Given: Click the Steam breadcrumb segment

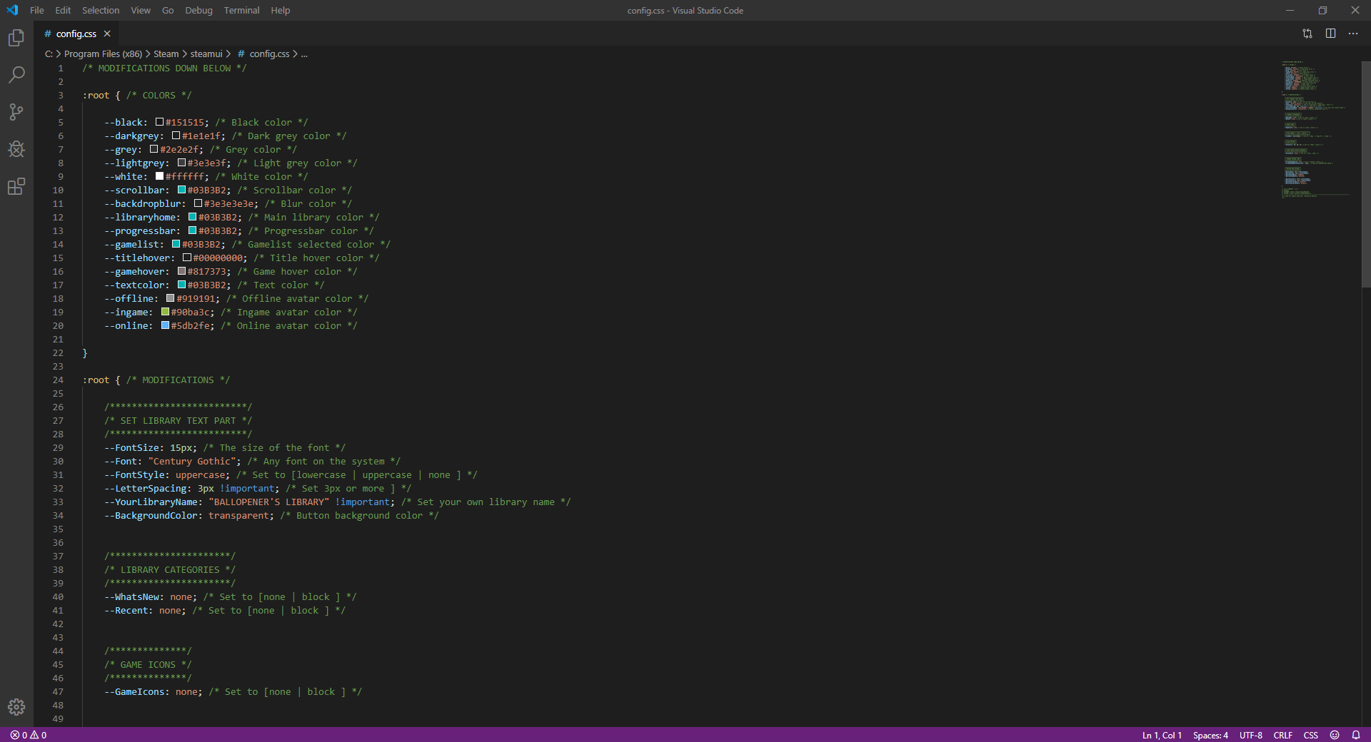Looking at the screenshot, I should (x=166, y=54).
